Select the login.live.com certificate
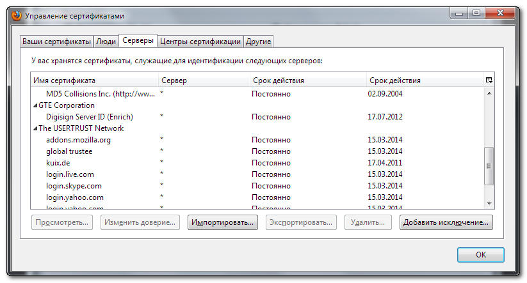This screenshot has height=283, width=527. (257, 174)
